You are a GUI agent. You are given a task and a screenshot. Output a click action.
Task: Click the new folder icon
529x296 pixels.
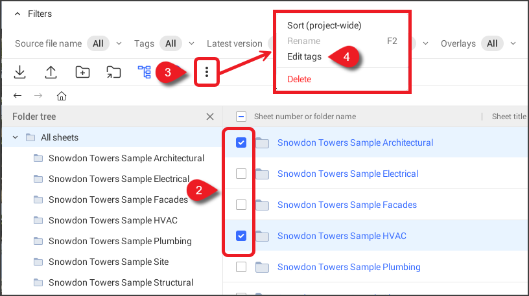click(x=82, y=72)
